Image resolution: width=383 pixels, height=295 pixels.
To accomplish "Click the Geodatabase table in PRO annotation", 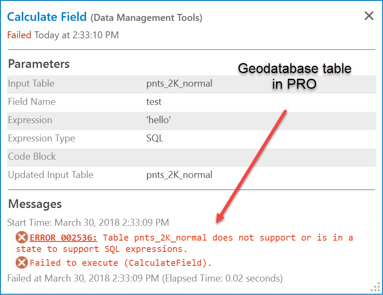I will pos(295,76).
